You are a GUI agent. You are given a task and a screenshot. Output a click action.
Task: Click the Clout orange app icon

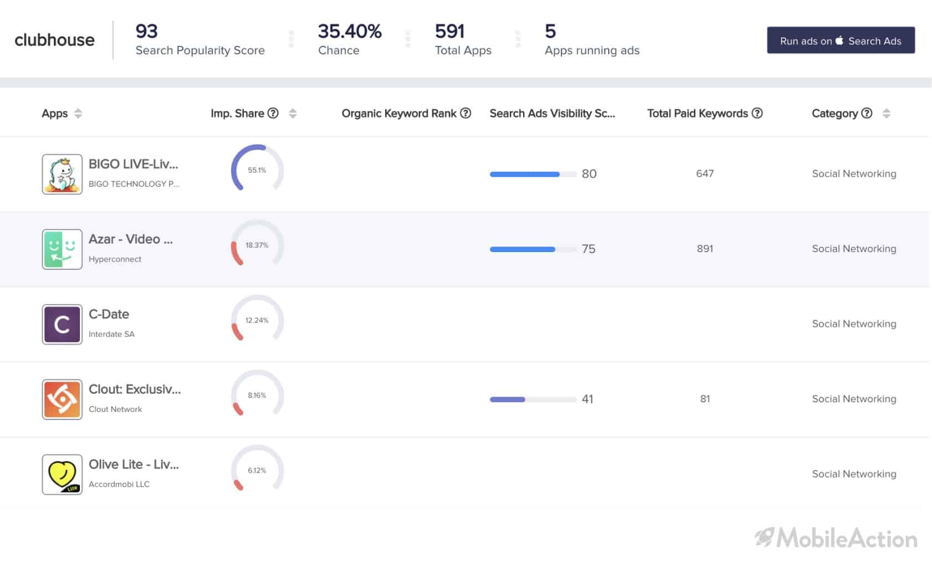coord(62,399)
